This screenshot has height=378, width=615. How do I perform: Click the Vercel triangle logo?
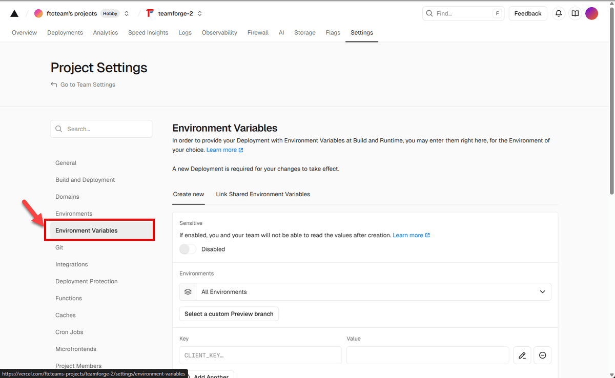14,13
